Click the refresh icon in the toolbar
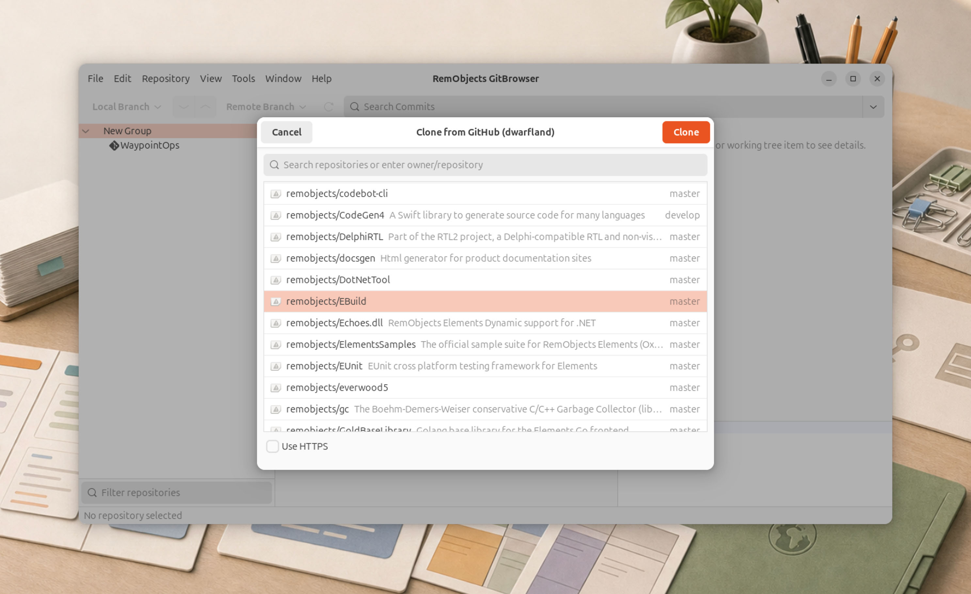Image resolution: width=971 pixels, height=594 pixels. coord(329,107)
